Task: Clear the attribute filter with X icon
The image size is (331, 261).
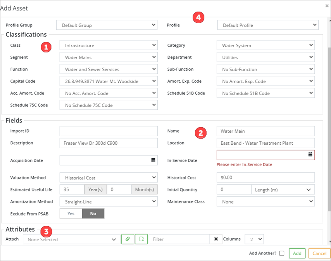Action: tap(216, 239)
